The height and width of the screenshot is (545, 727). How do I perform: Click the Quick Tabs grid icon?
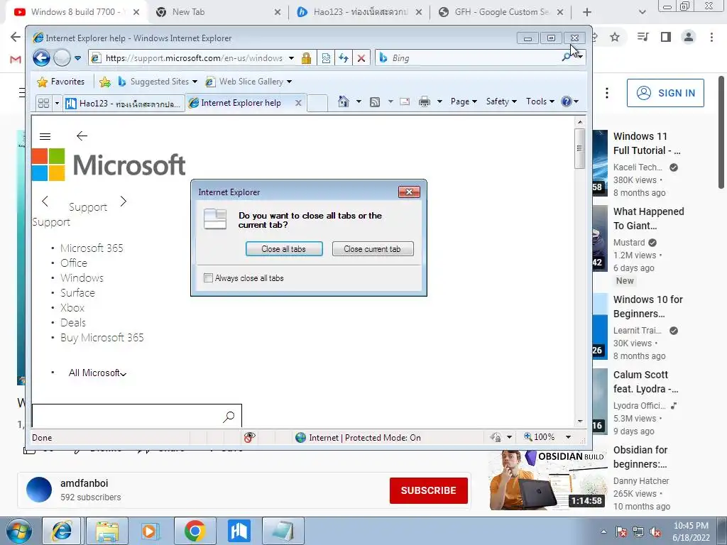43,103
